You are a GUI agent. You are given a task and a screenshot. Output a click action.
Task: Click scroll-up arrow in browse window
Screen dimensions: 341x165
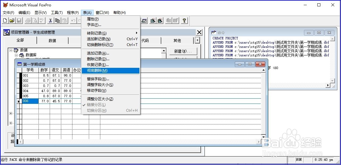pos(263,70)
